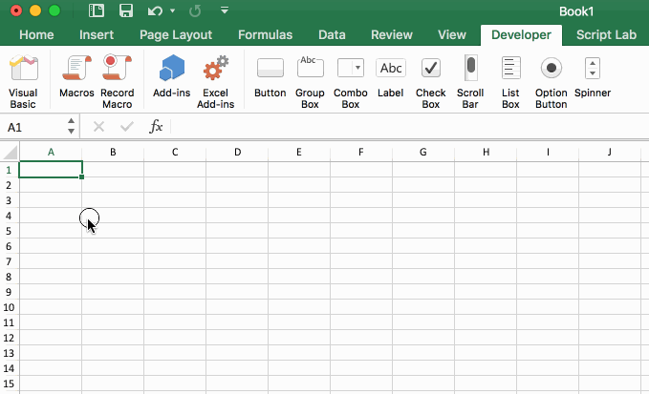Insert a Check Box control
Image resolution: width=649 pixels, height=394 pixels.
tap(430, 81)
